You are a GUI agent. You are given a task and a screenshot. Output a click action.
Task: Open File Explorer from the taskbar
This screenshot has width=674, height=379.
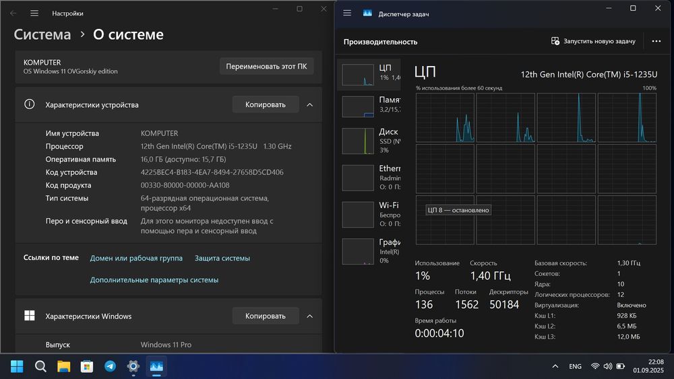click(63, 366)
